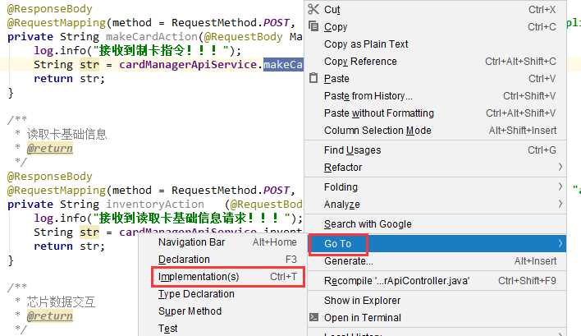The width and height of the screenshot is (581, 336).
Task: Click the cardManagerApiService identifier on makeCa line
Action: click(188, 65)
